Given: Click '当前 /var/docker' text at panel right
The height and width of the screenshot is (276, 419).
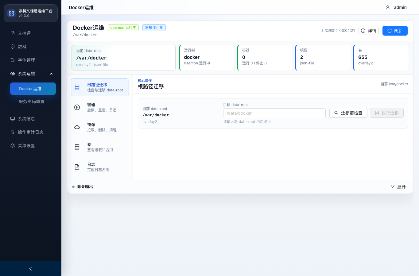Looking at the screenshot, I should pos(394,84).
